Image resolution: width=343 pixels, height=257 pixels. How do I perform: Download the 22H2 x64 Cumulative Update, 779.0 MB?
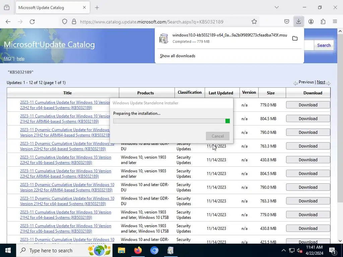(x=308, y=105)
